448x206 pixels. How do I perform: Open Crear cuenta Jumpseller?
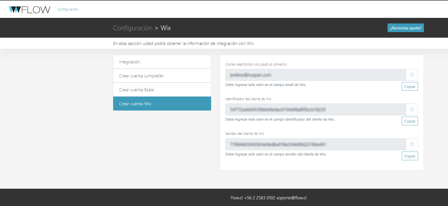tap(162, 76)
